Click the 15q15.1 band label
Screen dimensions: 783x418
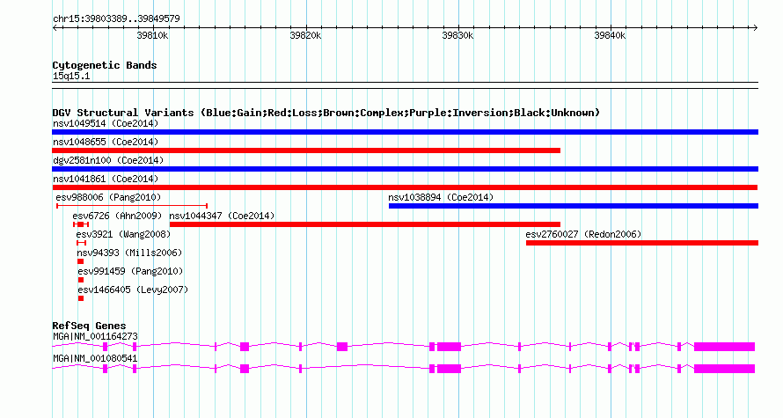point(71,76)
